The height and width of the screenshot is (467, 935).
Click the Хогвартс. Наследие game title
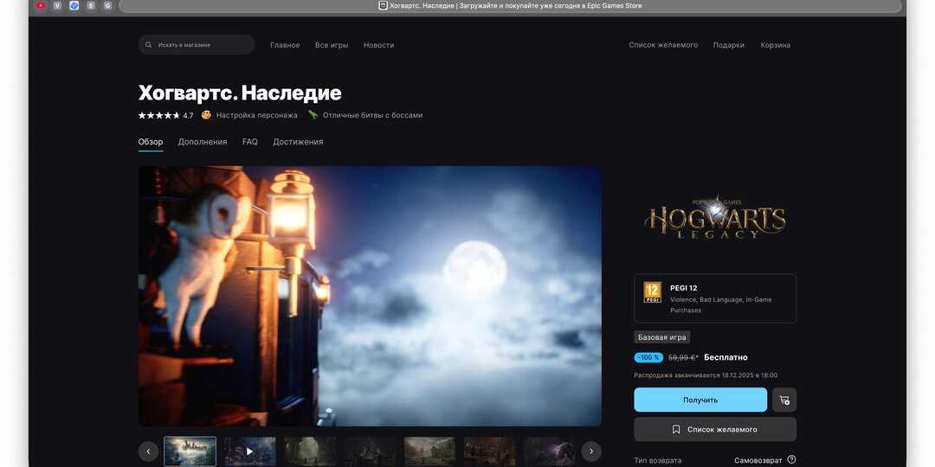click(240, 93)
